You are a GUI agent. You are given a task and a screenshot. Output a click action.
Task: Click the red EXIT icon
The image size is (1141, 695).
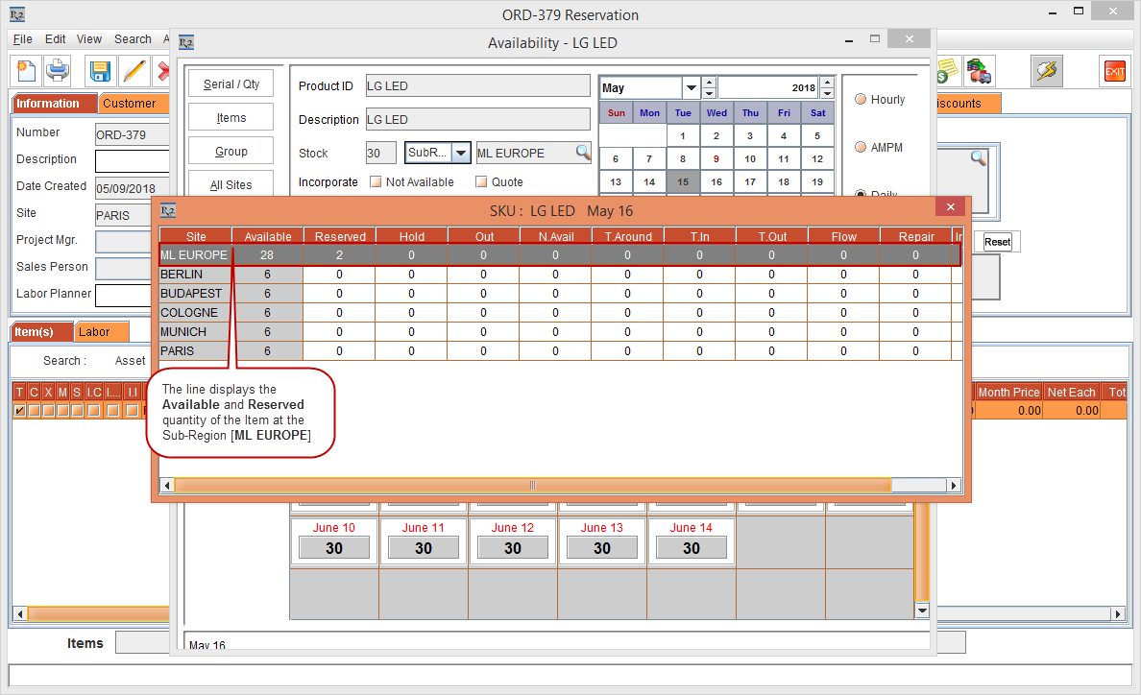coord(1114,71)
